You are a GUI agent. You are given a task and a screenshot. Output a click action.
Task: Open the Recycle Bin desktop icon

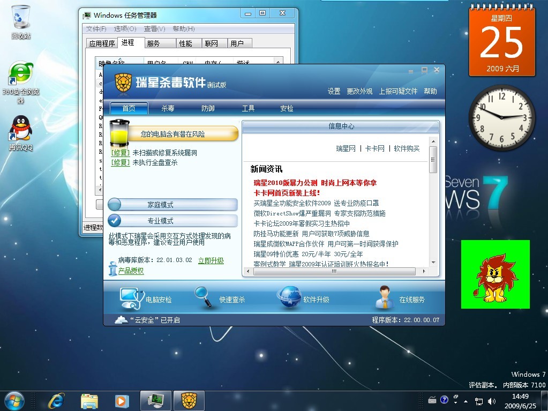[20, 21]
